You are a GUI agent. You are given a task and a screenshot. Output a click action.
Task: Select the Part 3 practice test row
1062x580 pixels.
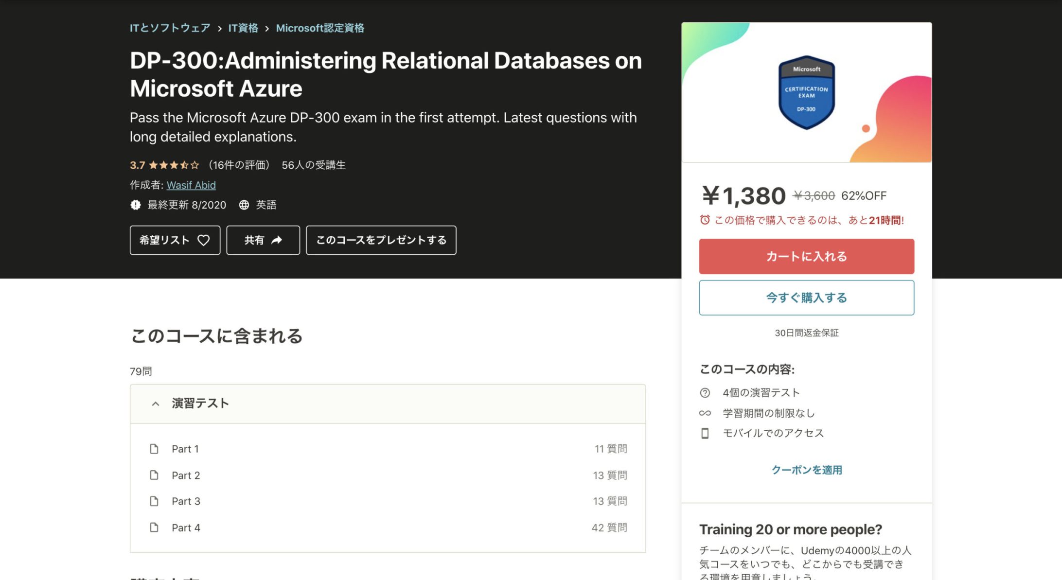point(388,501)
